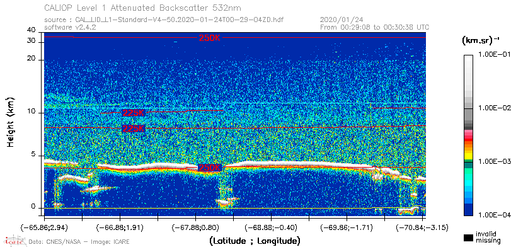
Task: Click the 'From 00:29:08 to 00:30:38 UTC' time range
Action: click(x=375, y=27)
